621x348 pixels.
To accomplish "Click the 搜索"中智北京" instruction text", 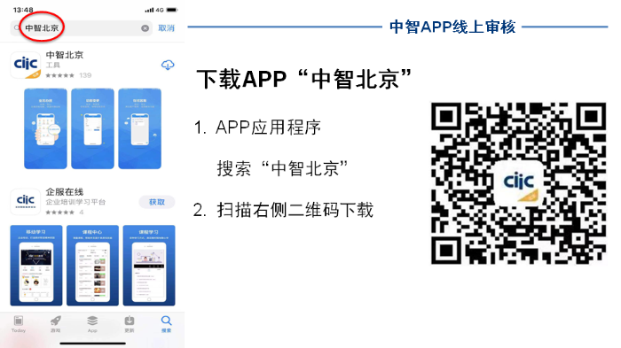I will 282,168.
